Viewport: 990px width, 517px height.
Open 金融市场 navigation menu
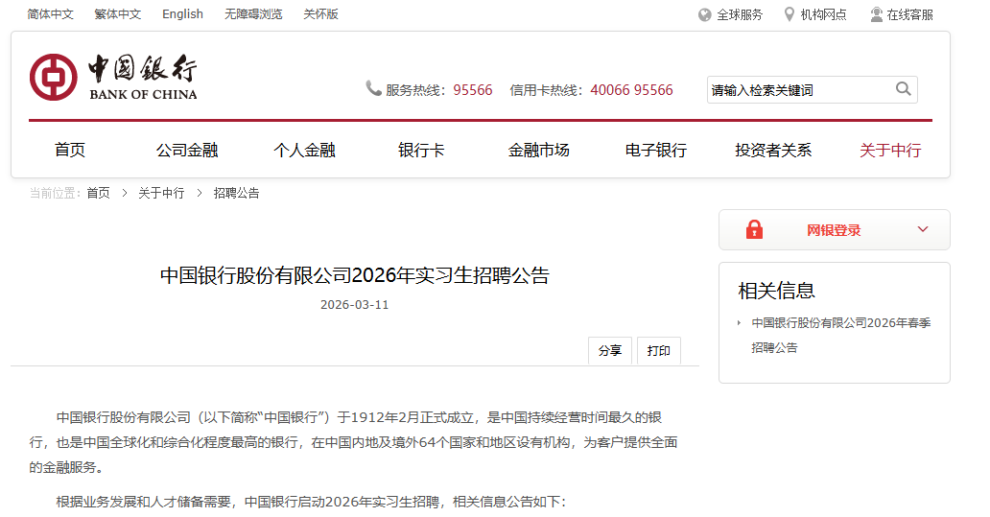538,151
